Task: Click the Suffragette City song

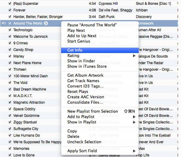Action: click(26, 129)
